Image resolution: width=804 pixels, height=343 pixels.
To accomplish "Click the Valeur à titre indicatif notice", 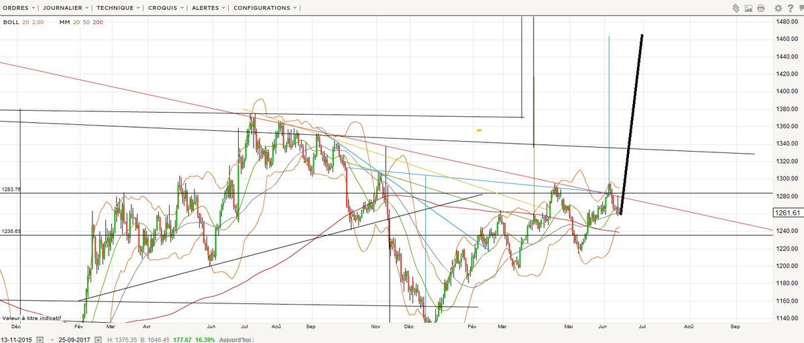I will [32, 318].
